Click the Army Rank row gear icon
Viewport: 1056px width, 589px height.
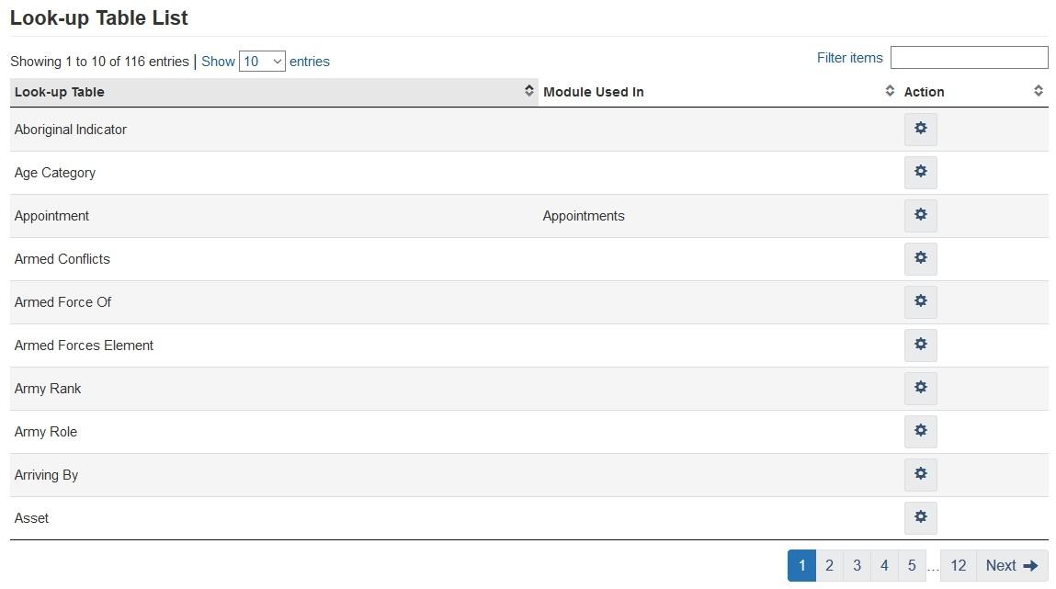pyautogui.click(x=920, y=388)
